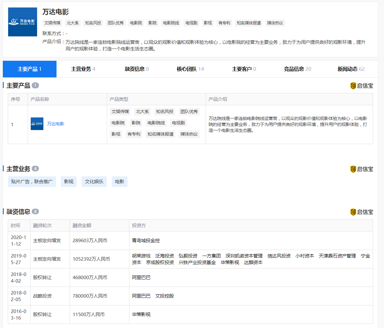Open investor 弘毅投资

click(188, 256)
